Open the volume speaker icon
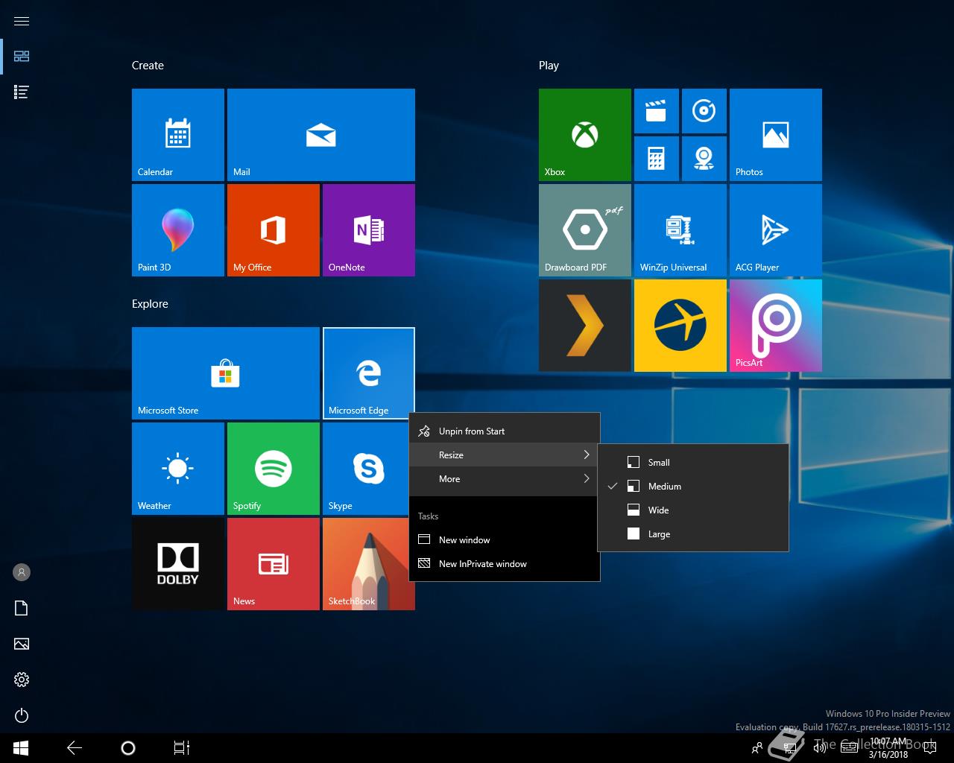954x763 pixels. pos(820,748)
